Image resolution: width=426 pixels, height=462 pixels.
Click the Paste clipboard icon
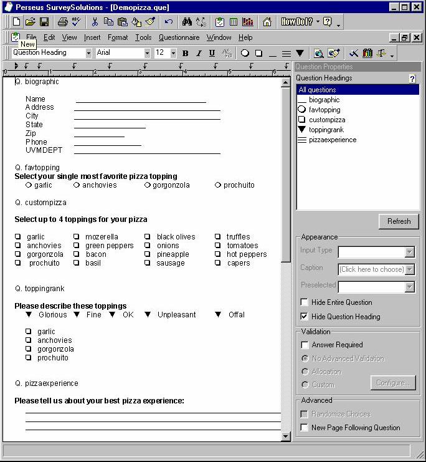[x=123, y=22]
